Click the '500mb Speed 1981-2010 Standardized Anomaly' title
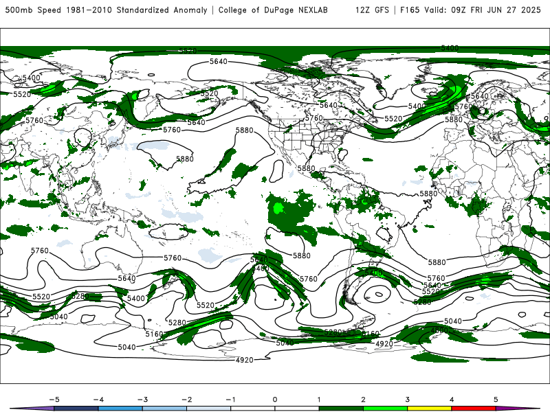The image size is (550, 412). coord(106,10)
